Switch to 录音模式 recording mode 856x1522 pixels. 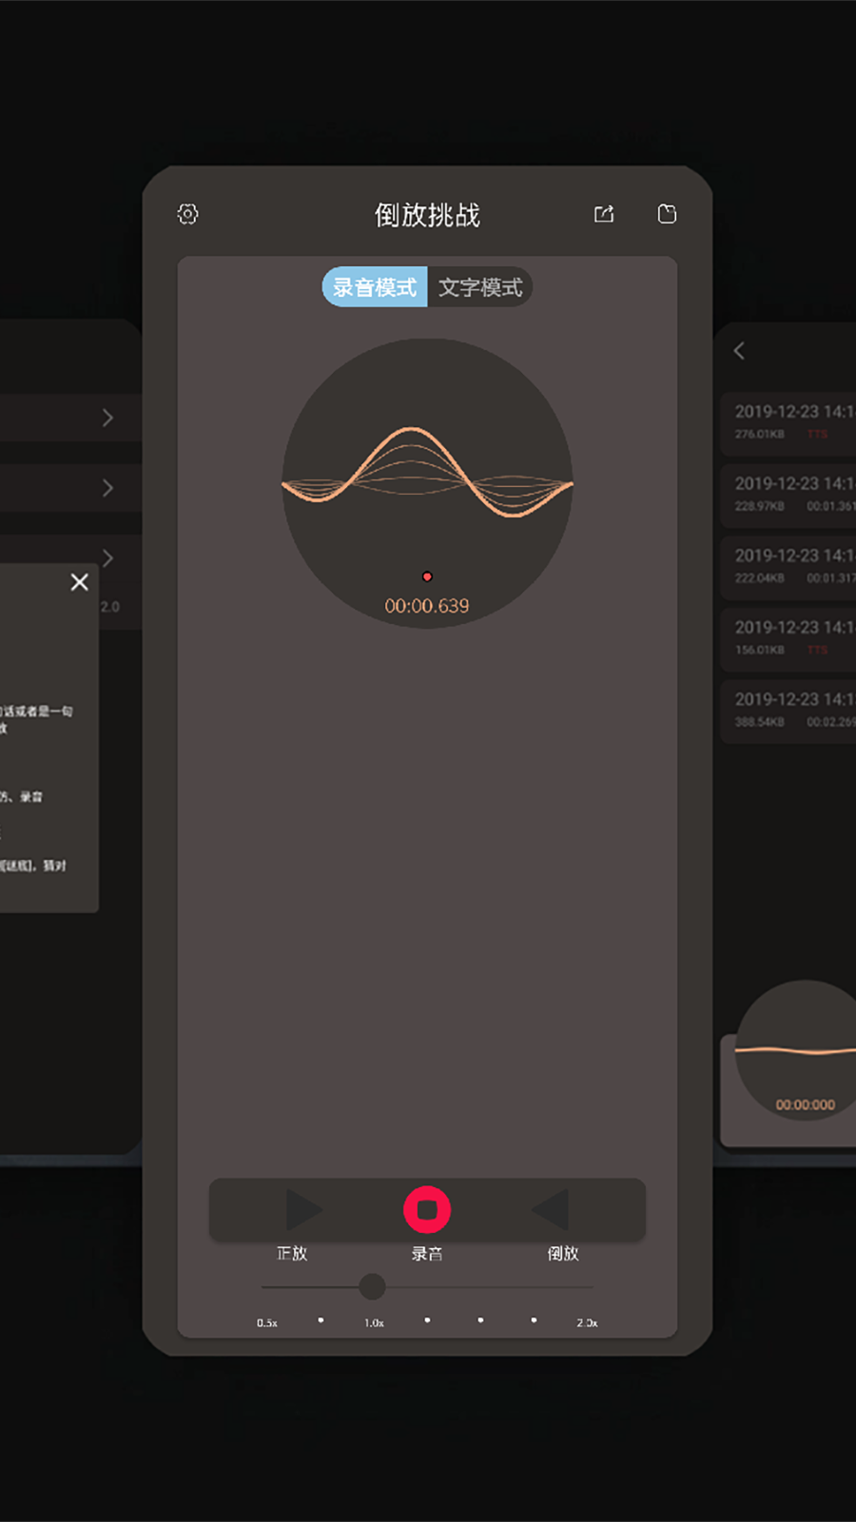coord(375,287)
